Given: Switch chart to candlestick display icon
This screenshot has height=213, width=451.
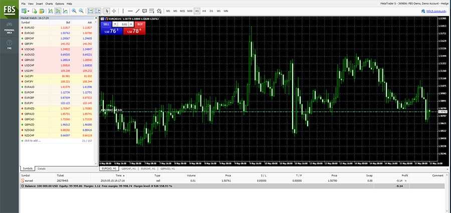Looking at the screenshot, I should click(57, 11).
